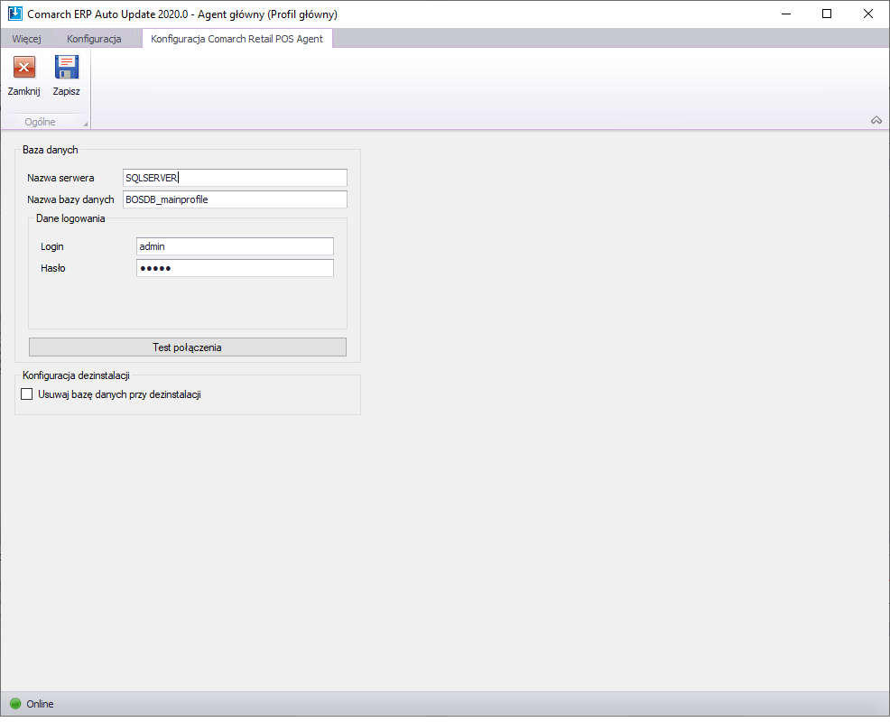The width and height of the screenshot is (890, 722).
Task: Maximize the Comarch ERP Auto Update window
Action: coord(827,14)
